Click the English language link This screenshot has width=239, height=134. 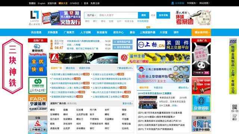click(x=41, y=3)
